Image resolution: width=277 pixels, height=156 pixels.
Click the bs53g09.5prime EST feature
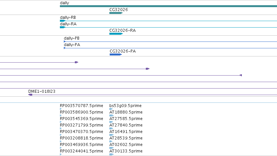point(111,109)
